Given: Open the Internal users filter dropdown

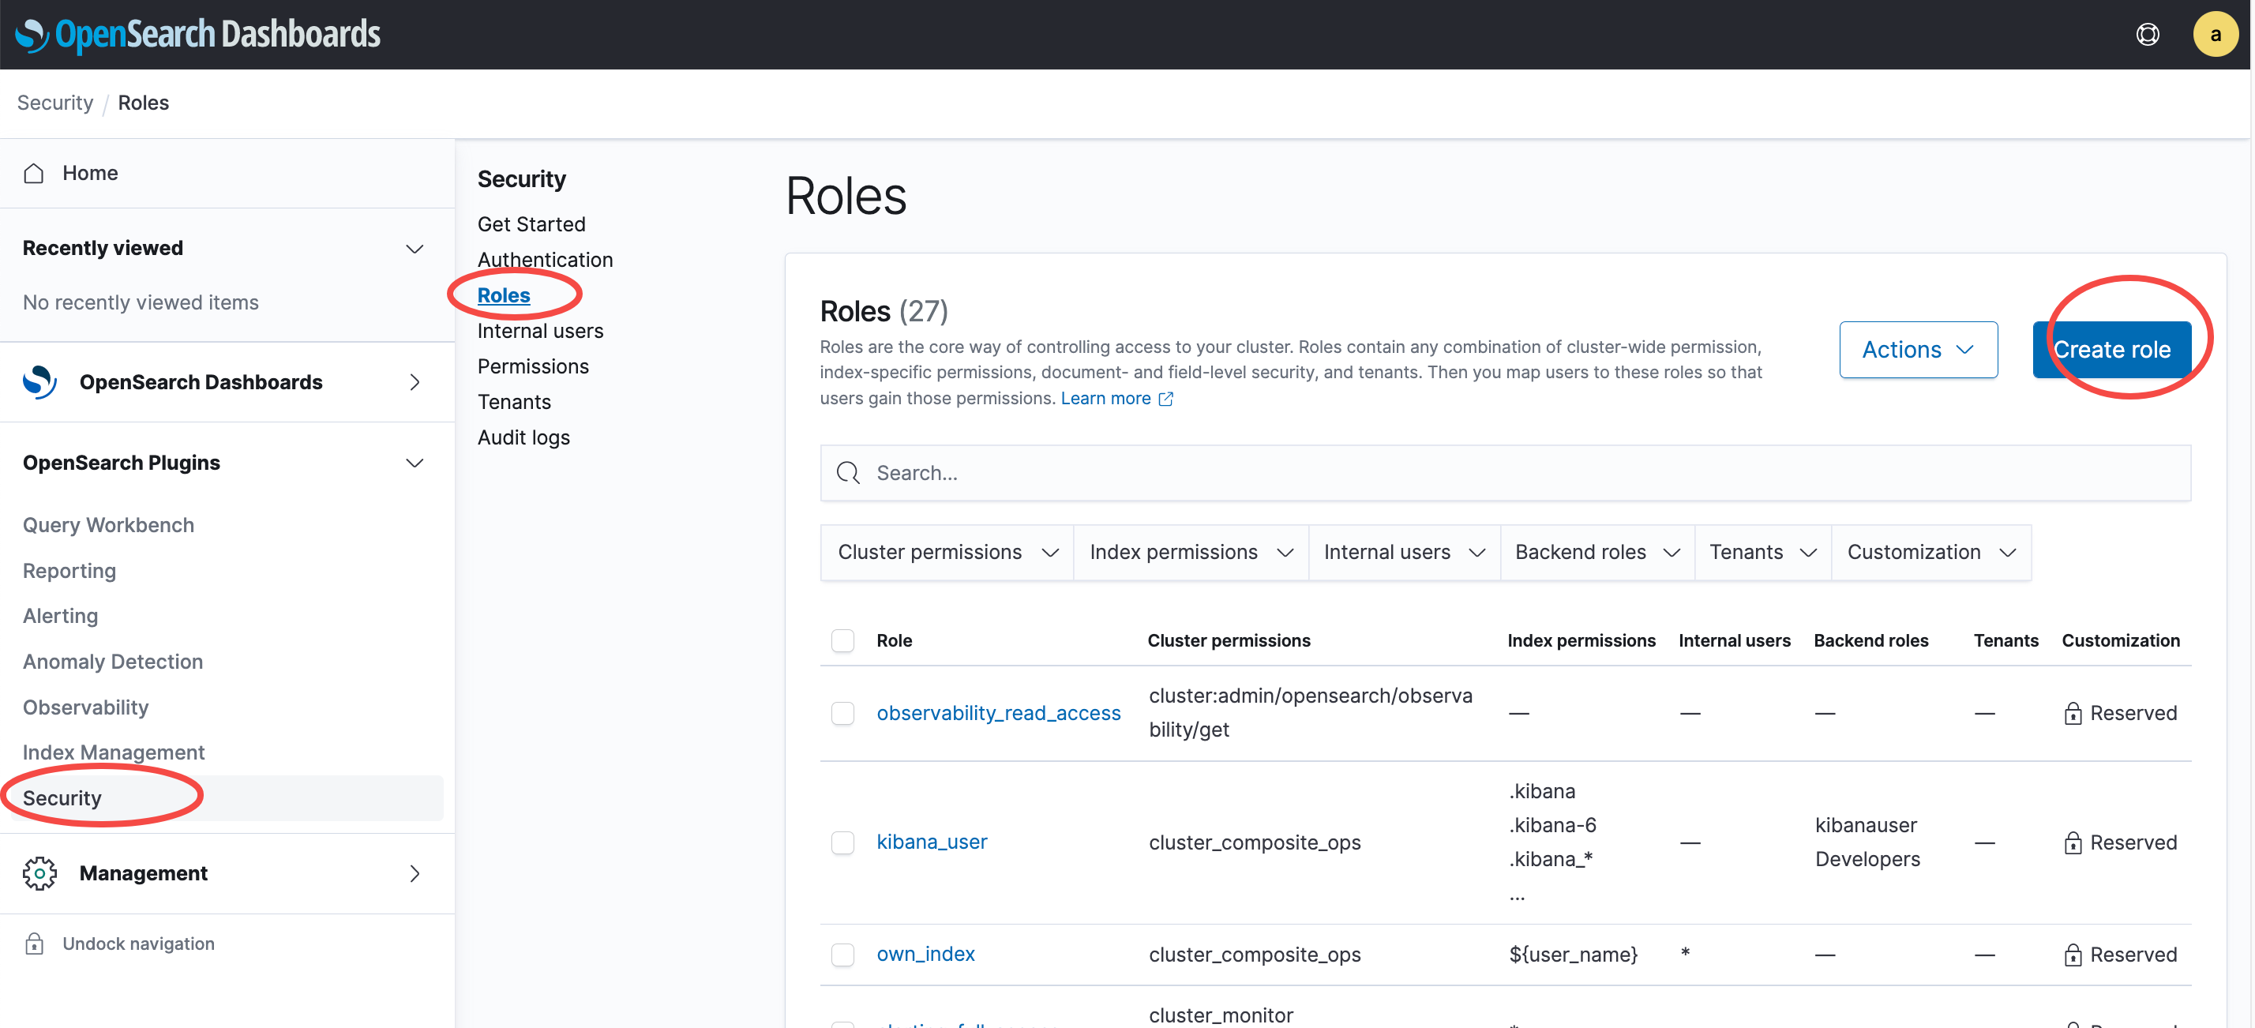Looking at the screenshot, I should tap(1404, 552).
